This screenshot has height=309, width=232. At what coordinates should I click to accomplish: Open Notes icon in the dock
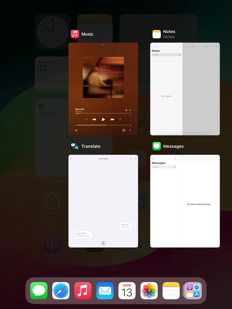coord(171,291)
